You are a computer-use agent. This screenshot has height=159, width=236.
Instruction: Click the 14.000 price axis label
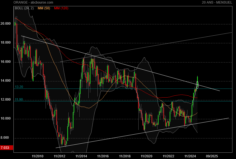coord(5,81)
